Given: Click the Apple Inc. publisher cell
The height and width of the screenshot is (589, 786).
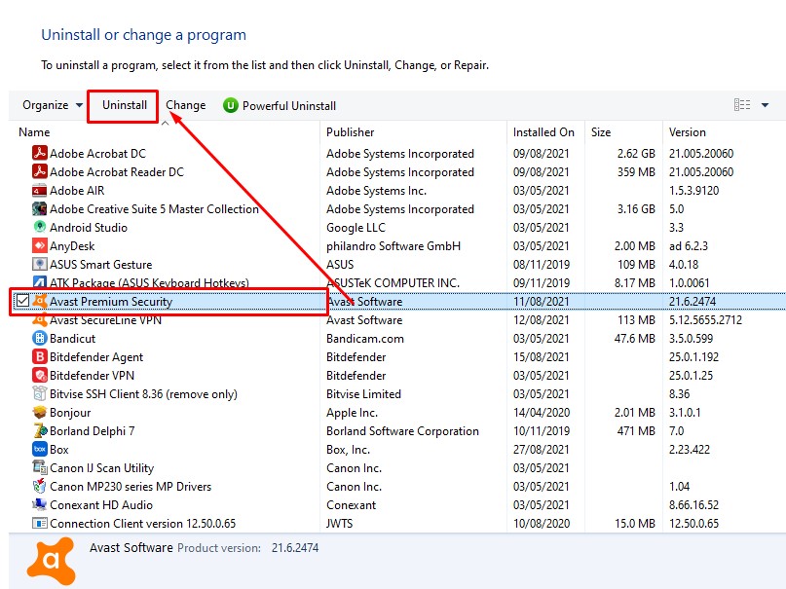Looking at the screenshot, I should pos(352,413).
